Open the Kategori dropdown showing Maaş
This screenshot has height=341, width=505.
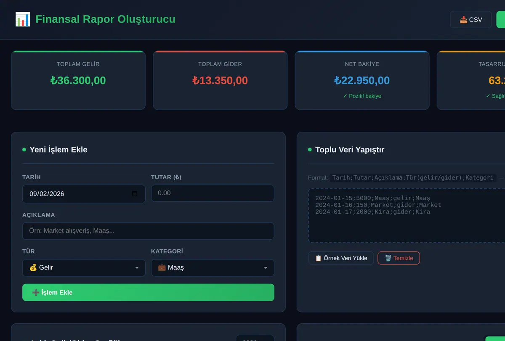(x=213, y=268)
